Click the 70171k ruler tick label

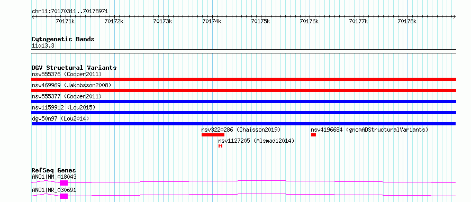click(x=65, y=21)
